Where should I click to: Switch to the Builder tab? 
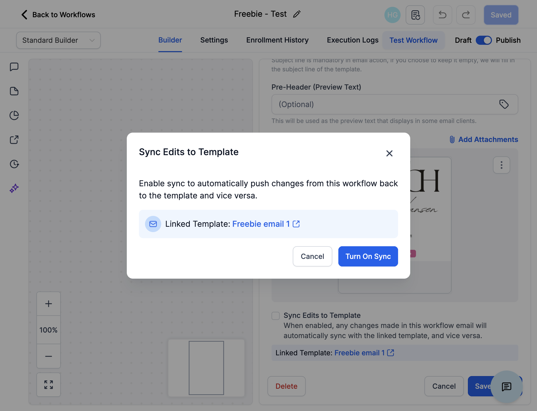tap(170, 40)
